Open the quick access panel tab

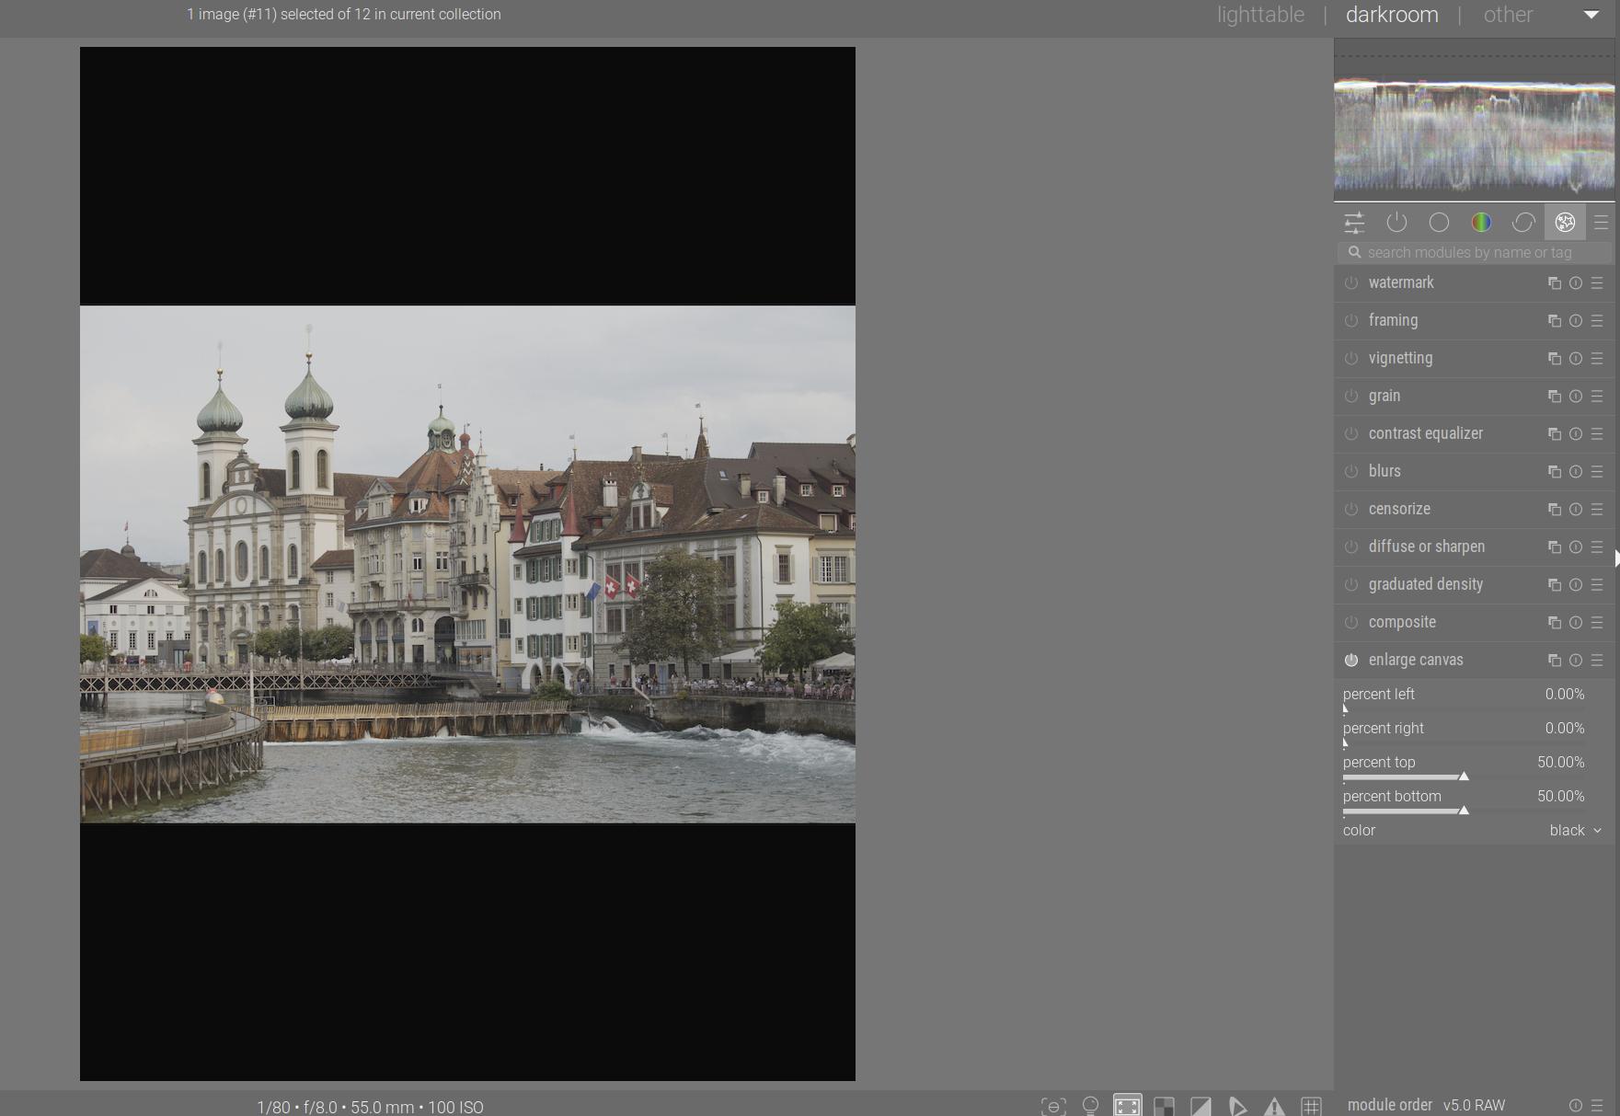click(x=1354, y=223)
